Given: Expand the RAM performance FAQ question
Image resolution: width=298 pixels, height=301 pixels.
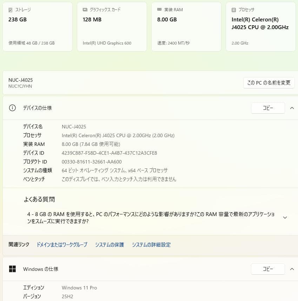Looking at the screenshot, I should (x=285, y=217).
